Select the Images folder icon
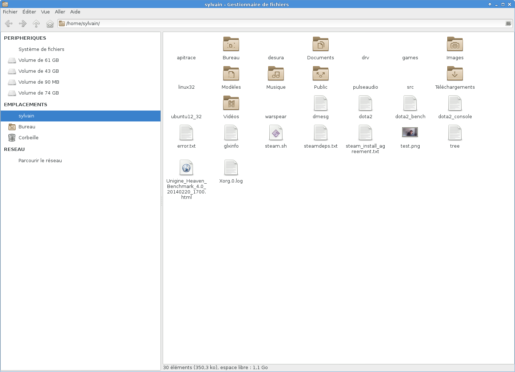This screenshot has width=515, height=372. (455, 44)
